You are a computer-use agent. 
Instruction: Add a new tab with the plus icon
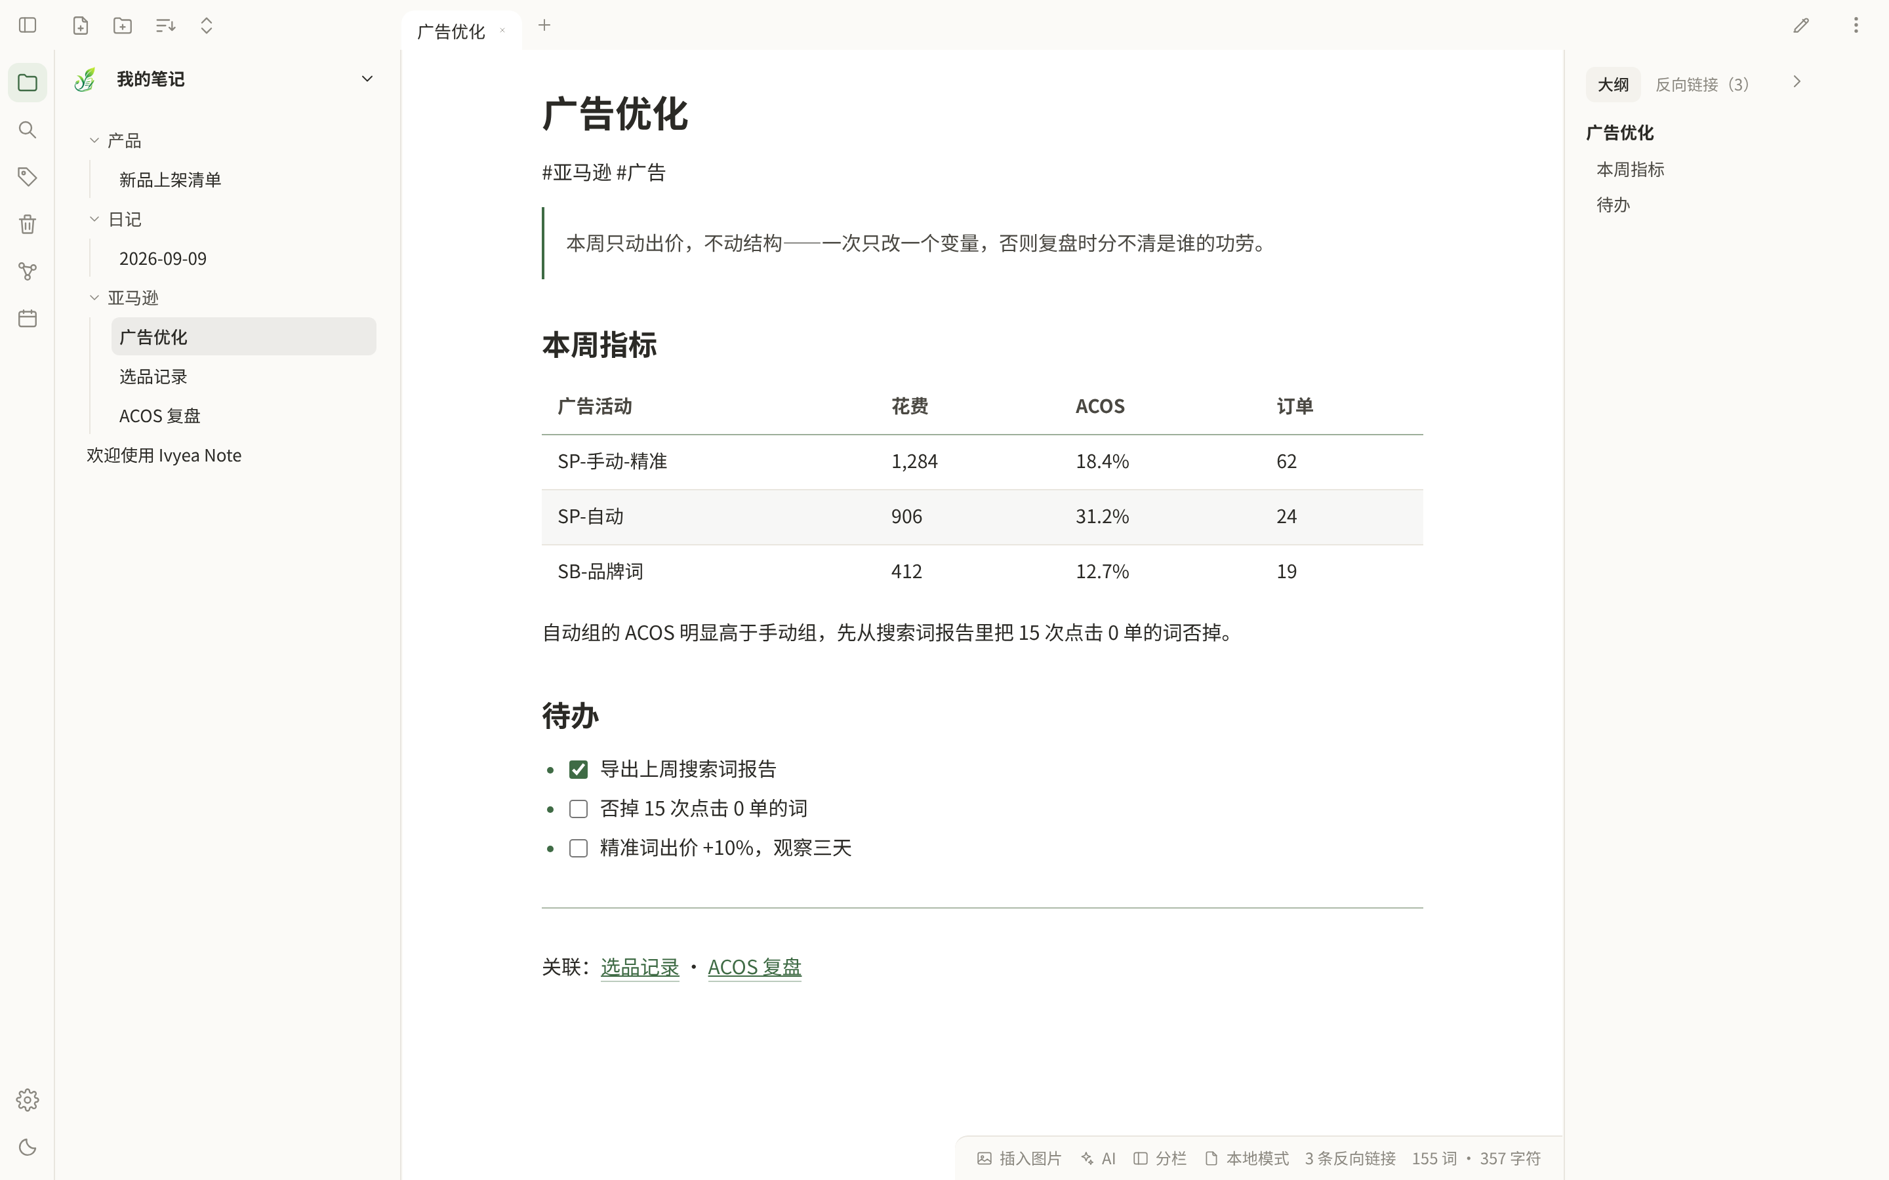click(x=544, y=25)
